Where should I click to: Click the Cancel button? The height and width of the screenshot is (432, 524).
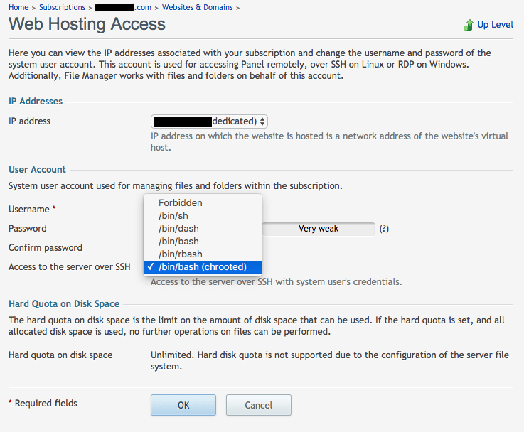(258, 405)
